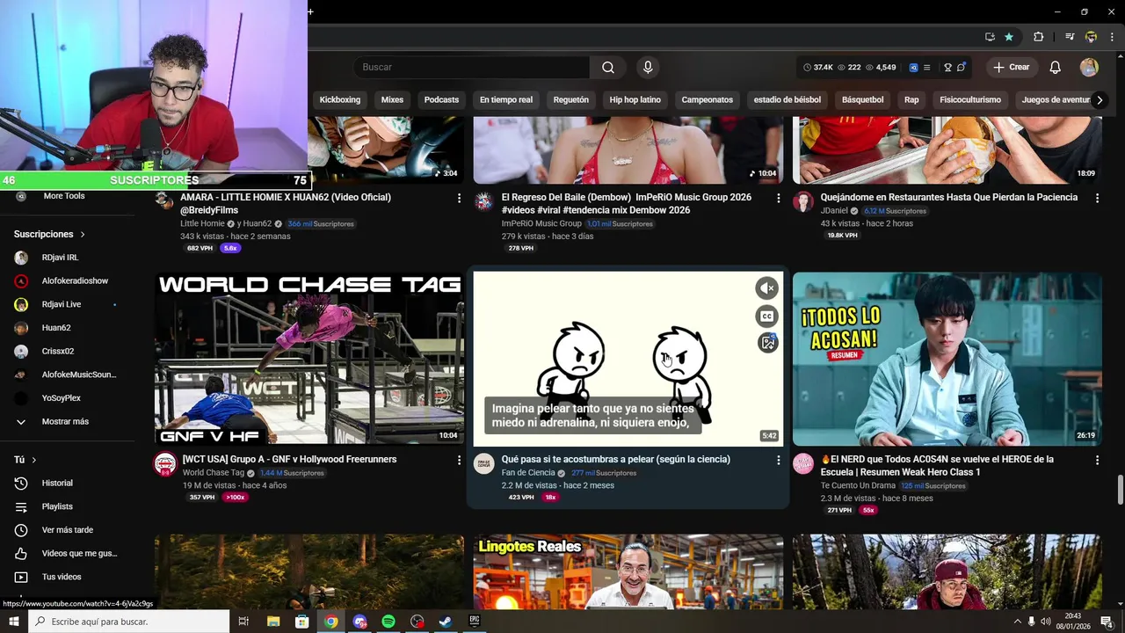Open the YouTube account avatar menu
Screen dimensions: 1125x633
(x=1089, y=68)
